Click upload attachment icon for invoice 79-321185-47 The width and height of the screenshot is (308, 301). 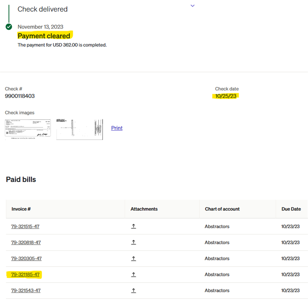(x=133, y=275)
